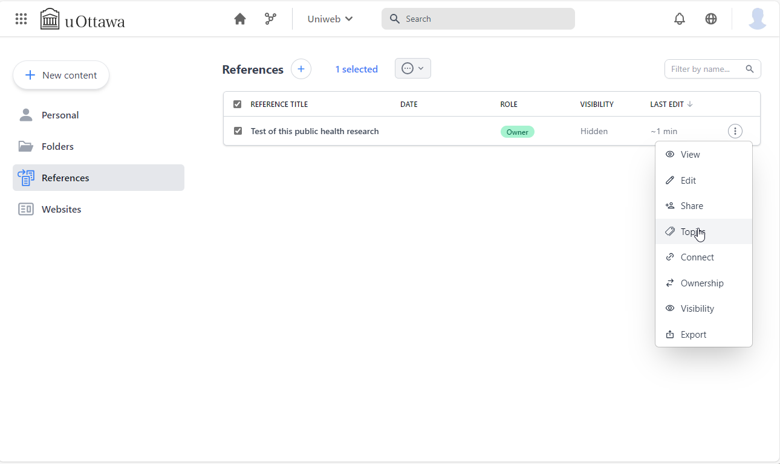The width and height of the screenshot is (780, 464).
Task: Open the row actions via three-dot icon
Action: [735, 130]
